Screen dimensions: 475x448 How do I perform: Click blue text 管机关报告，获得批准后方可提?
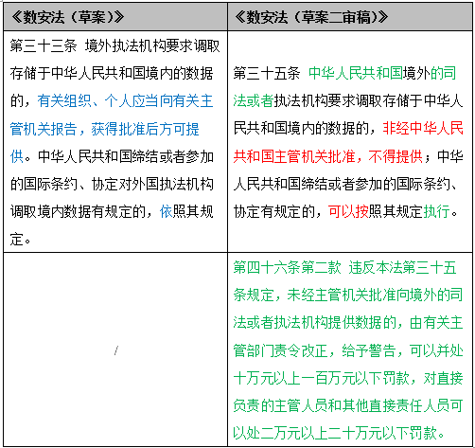(105, 129)
